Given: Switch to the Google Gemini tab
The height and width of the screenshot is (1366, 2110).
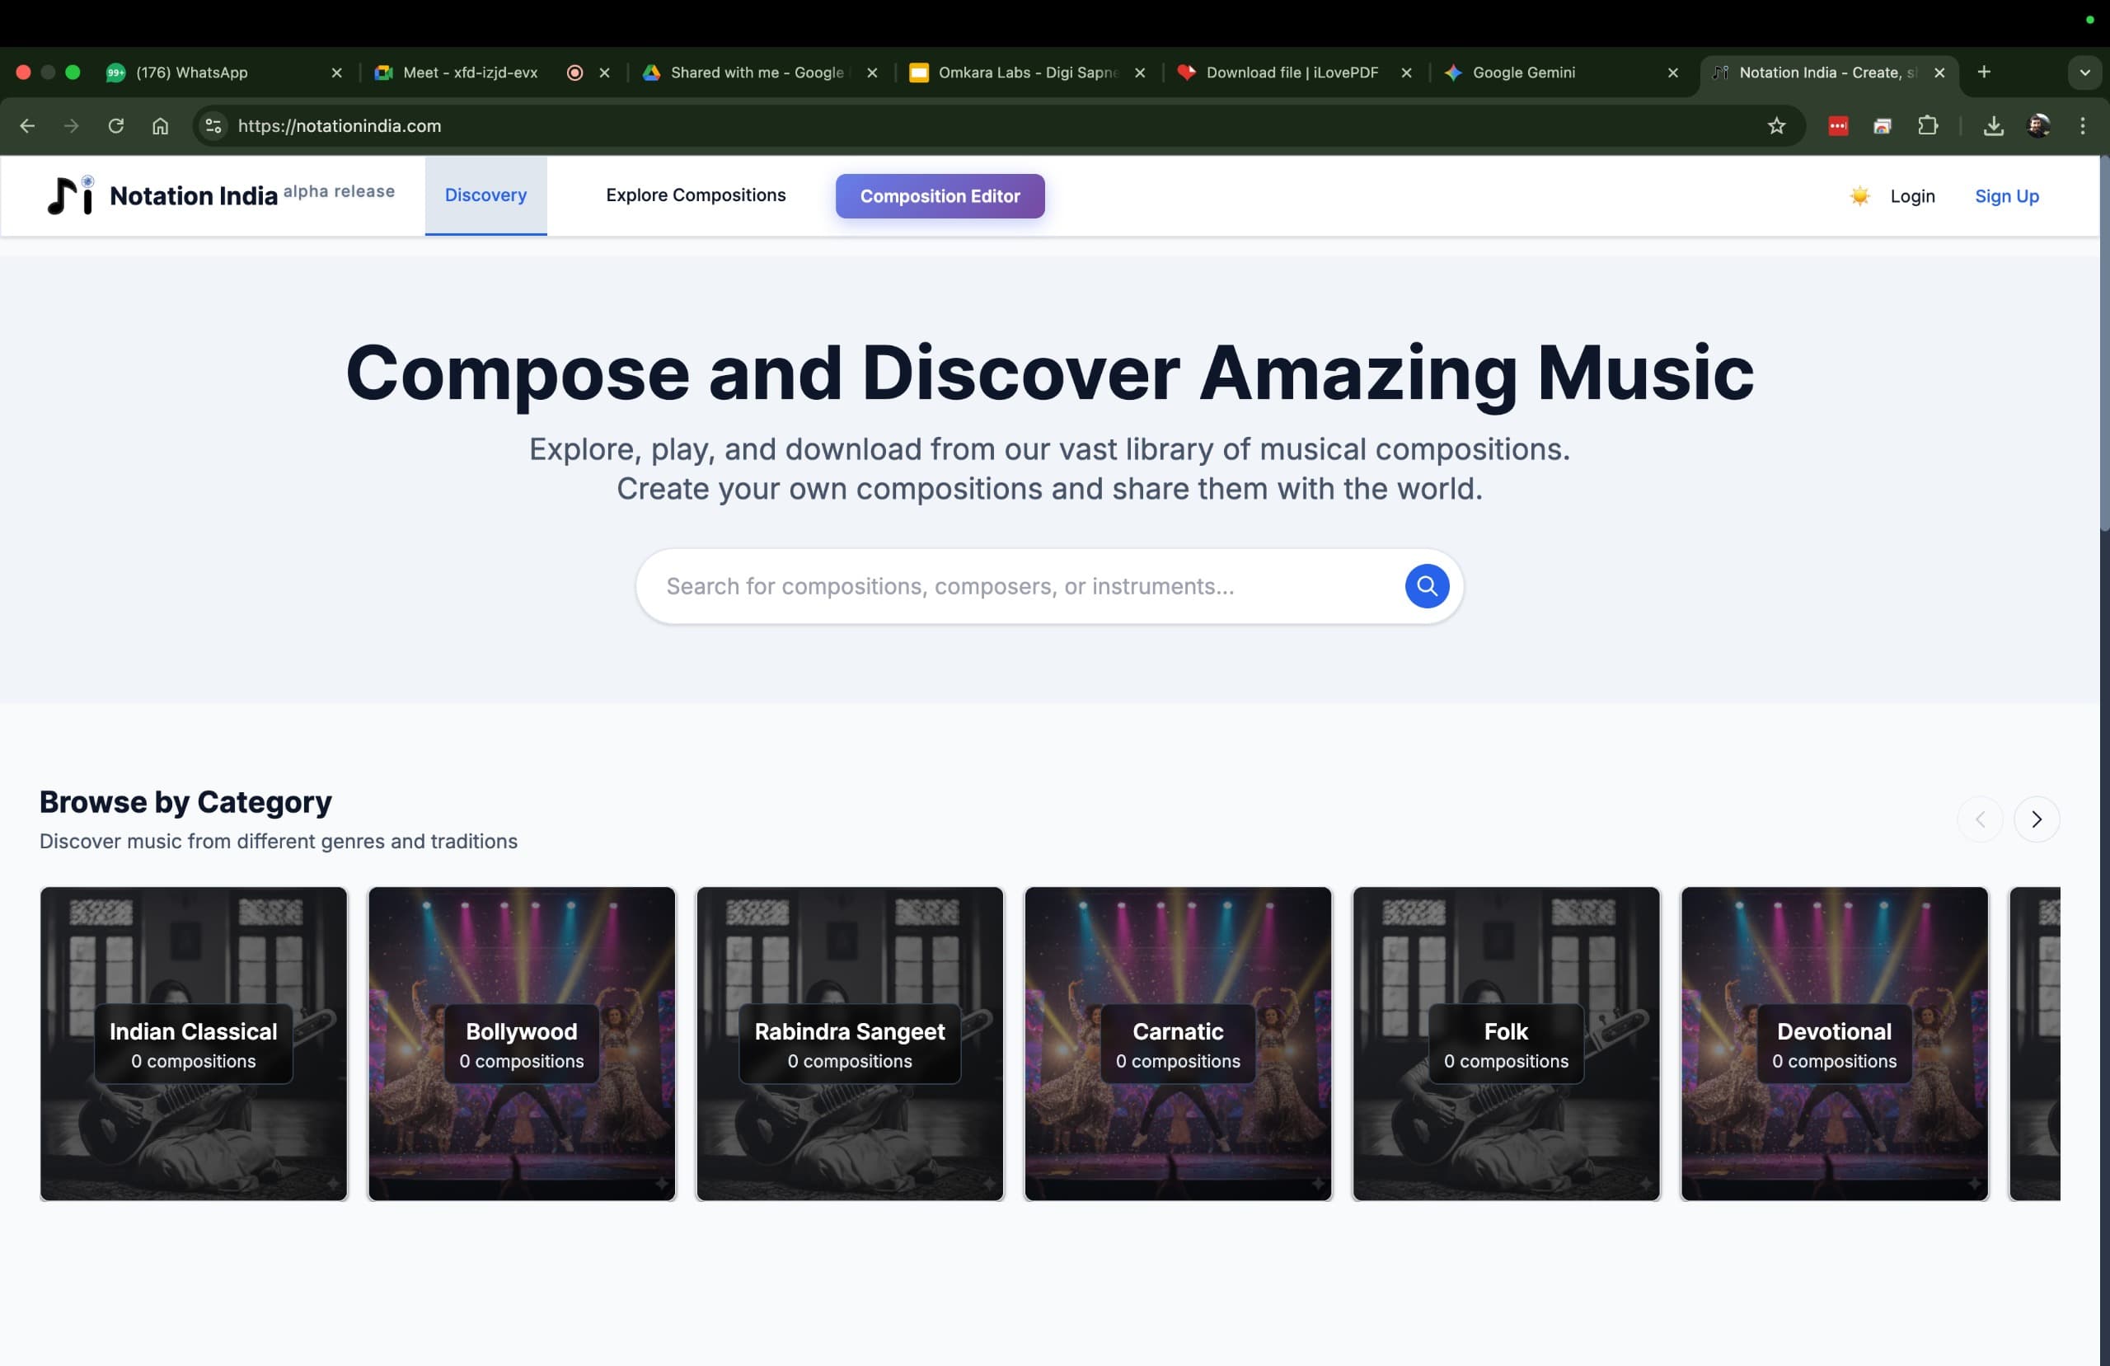Looking at the screenshot, I should tap(1523, 73).
